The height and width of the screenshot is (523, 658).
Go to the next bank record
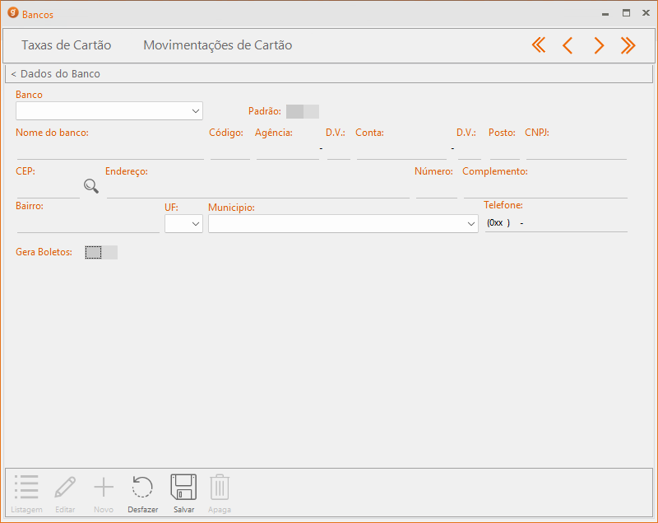[x=599, y=45]
